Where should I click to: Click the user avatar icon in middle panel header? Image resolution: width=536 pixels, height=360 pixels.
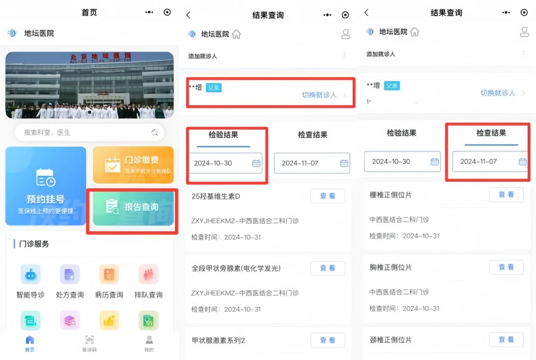pyautogui.click(x=345, y=34)
